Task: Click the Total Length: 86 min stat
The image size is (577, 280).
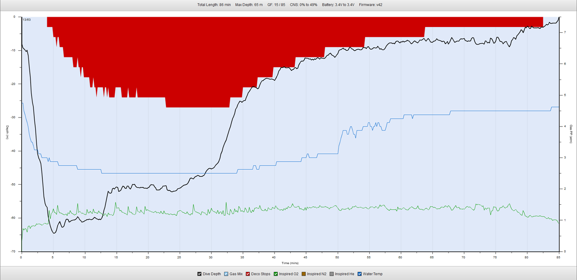Action: point(214,5)
